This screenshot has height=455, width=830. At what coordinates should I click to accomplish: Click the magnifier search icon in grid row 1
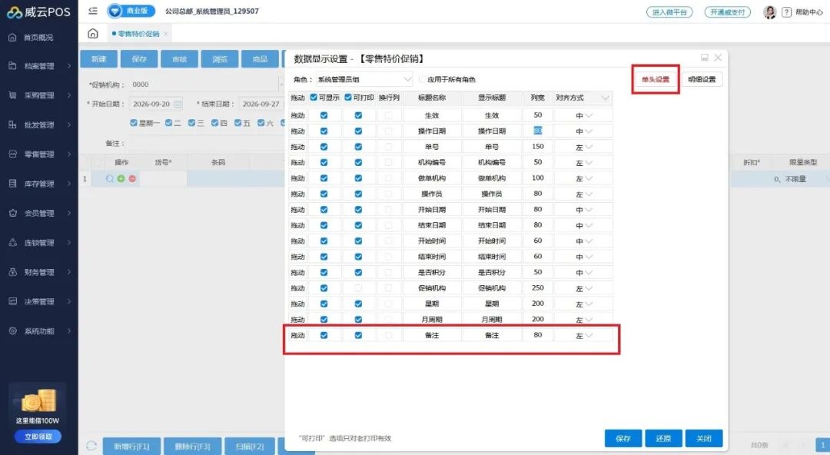point(110,179)
